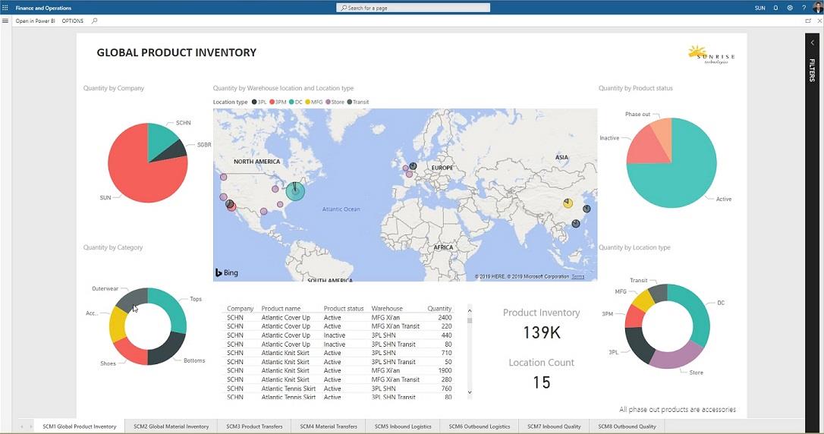Viewport: 824px width, 434px height.
Task: Select the SGBR slice in the company pie
Action: click(175, 152)
